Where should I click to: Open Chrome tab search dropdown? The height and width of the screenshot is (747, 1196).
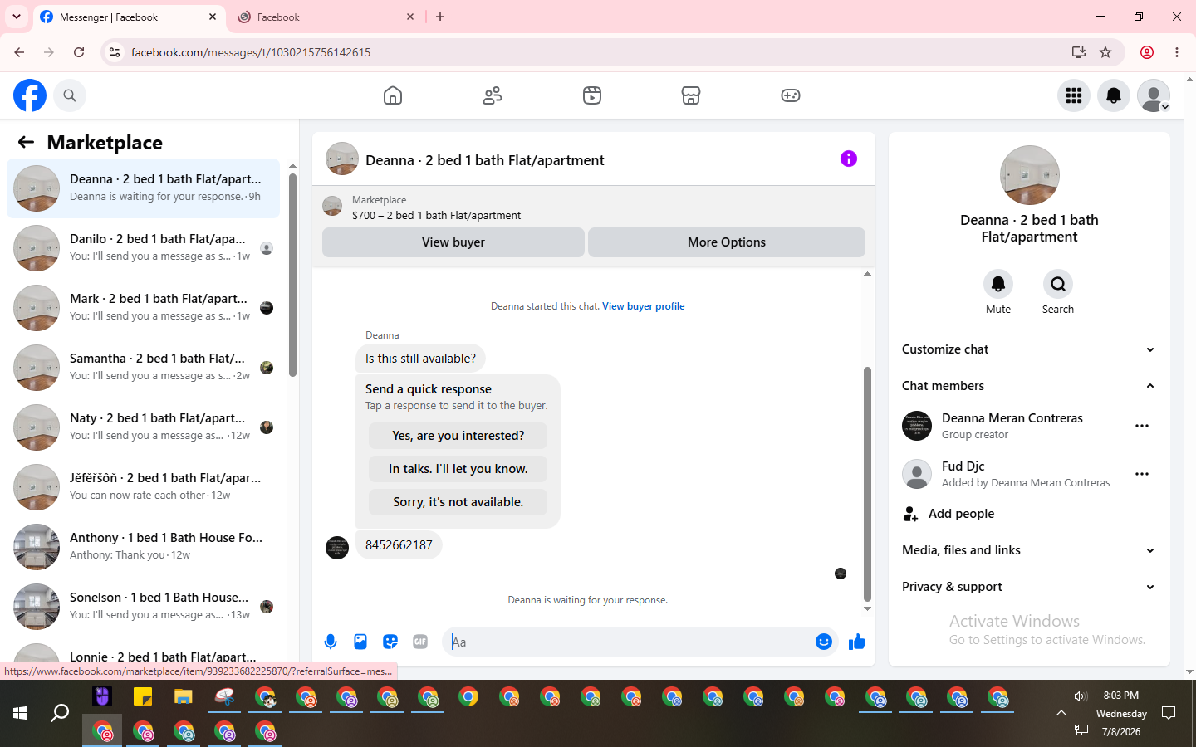(17, 17)
